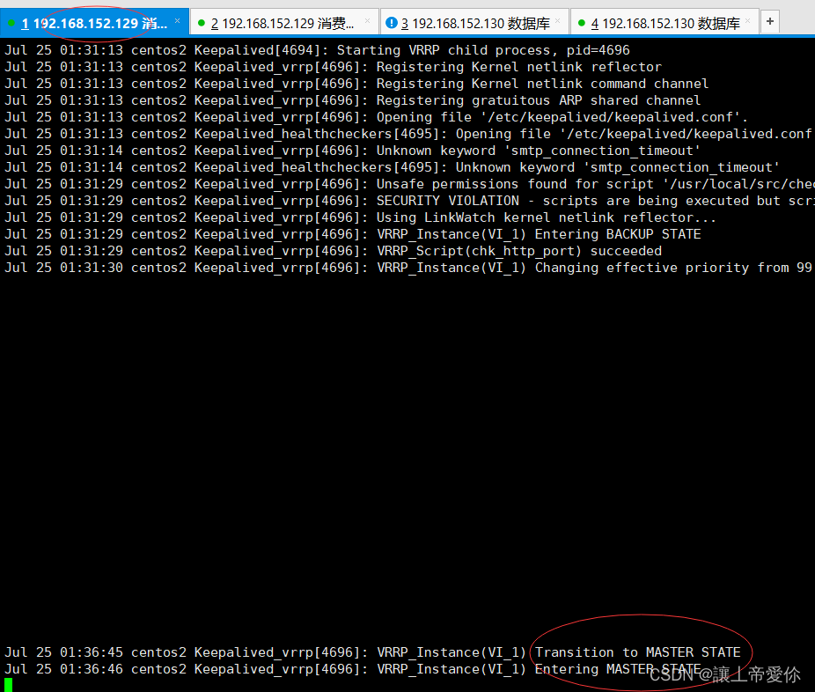Click Keepalived_healthcheckers 'Unknown keyword' line
The width and height of the screenshot is (815, 692).
pyautogui.click(x=393, y=167)
